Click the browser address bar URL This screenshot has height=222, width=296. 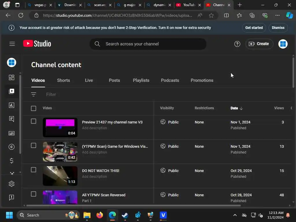point(117,16)
